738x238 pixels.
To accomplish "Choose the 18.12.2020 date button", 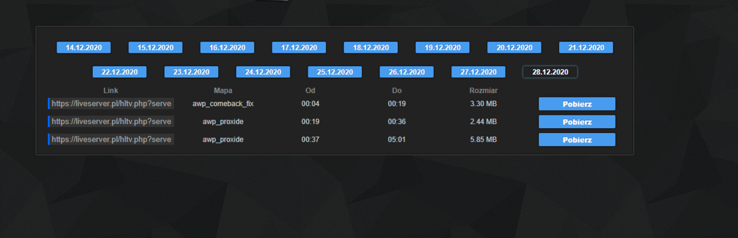I will point(371,47).
